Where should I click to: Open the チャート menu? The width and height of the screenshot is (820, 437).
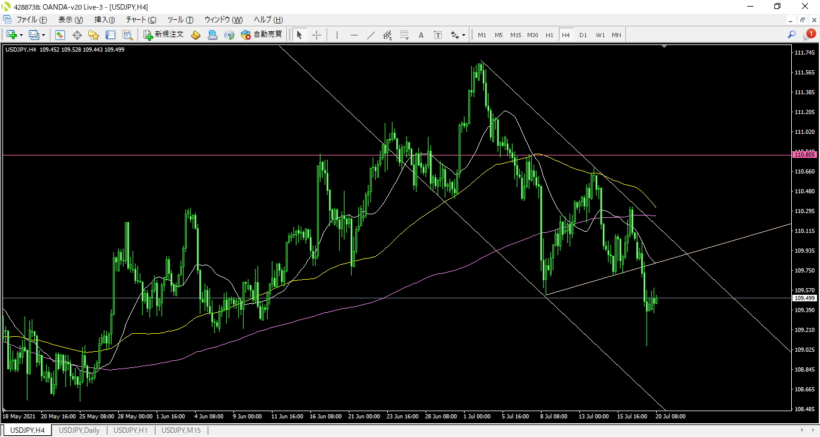click(140, 20)
